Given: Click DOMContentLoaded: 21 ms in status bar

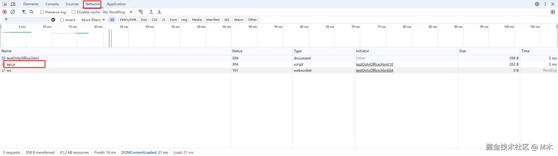Looking at the screenshot, I should [x=144, y=153].
